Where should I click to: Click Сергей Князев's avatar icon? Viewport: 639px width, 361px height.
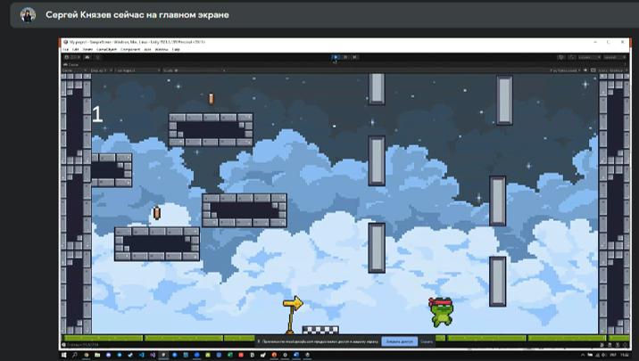28,15
